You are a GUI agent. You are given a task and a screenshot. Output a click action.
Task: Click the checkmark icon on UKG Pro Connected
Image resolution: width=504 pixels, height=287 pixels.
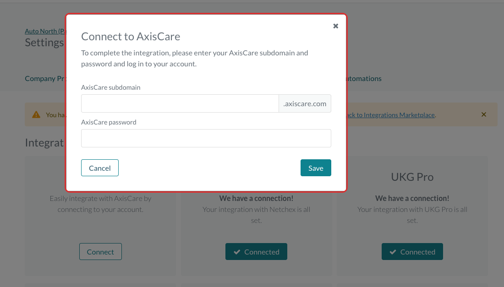pos(393,252)
